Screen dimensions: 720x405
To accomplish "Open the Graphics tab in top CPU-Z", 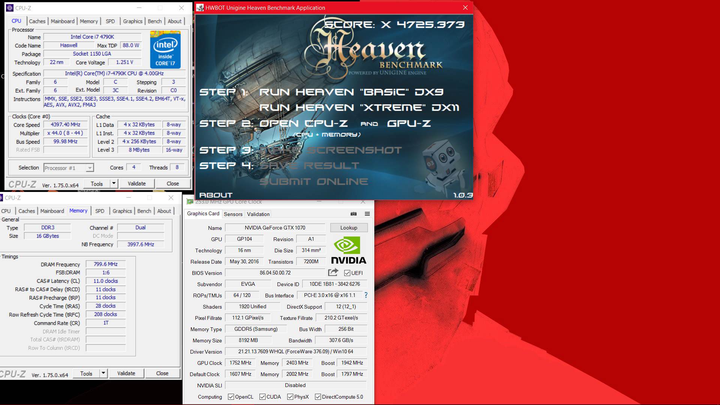I will 133,21.
